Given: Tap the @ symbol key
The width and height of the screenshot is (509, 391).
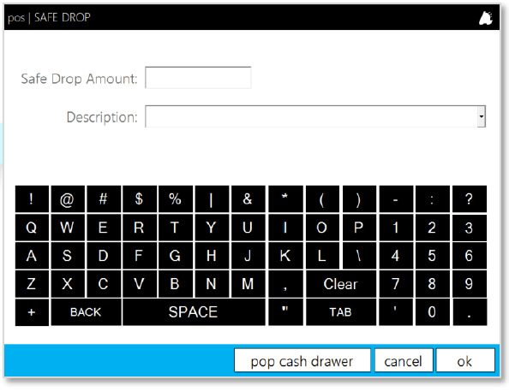Looking at the screenshot, I should pyautogui.click(x=68, y=199).
